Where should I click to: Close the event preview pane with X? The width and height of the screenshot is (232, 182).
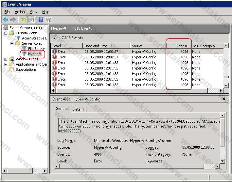click(x=224, y=99)
